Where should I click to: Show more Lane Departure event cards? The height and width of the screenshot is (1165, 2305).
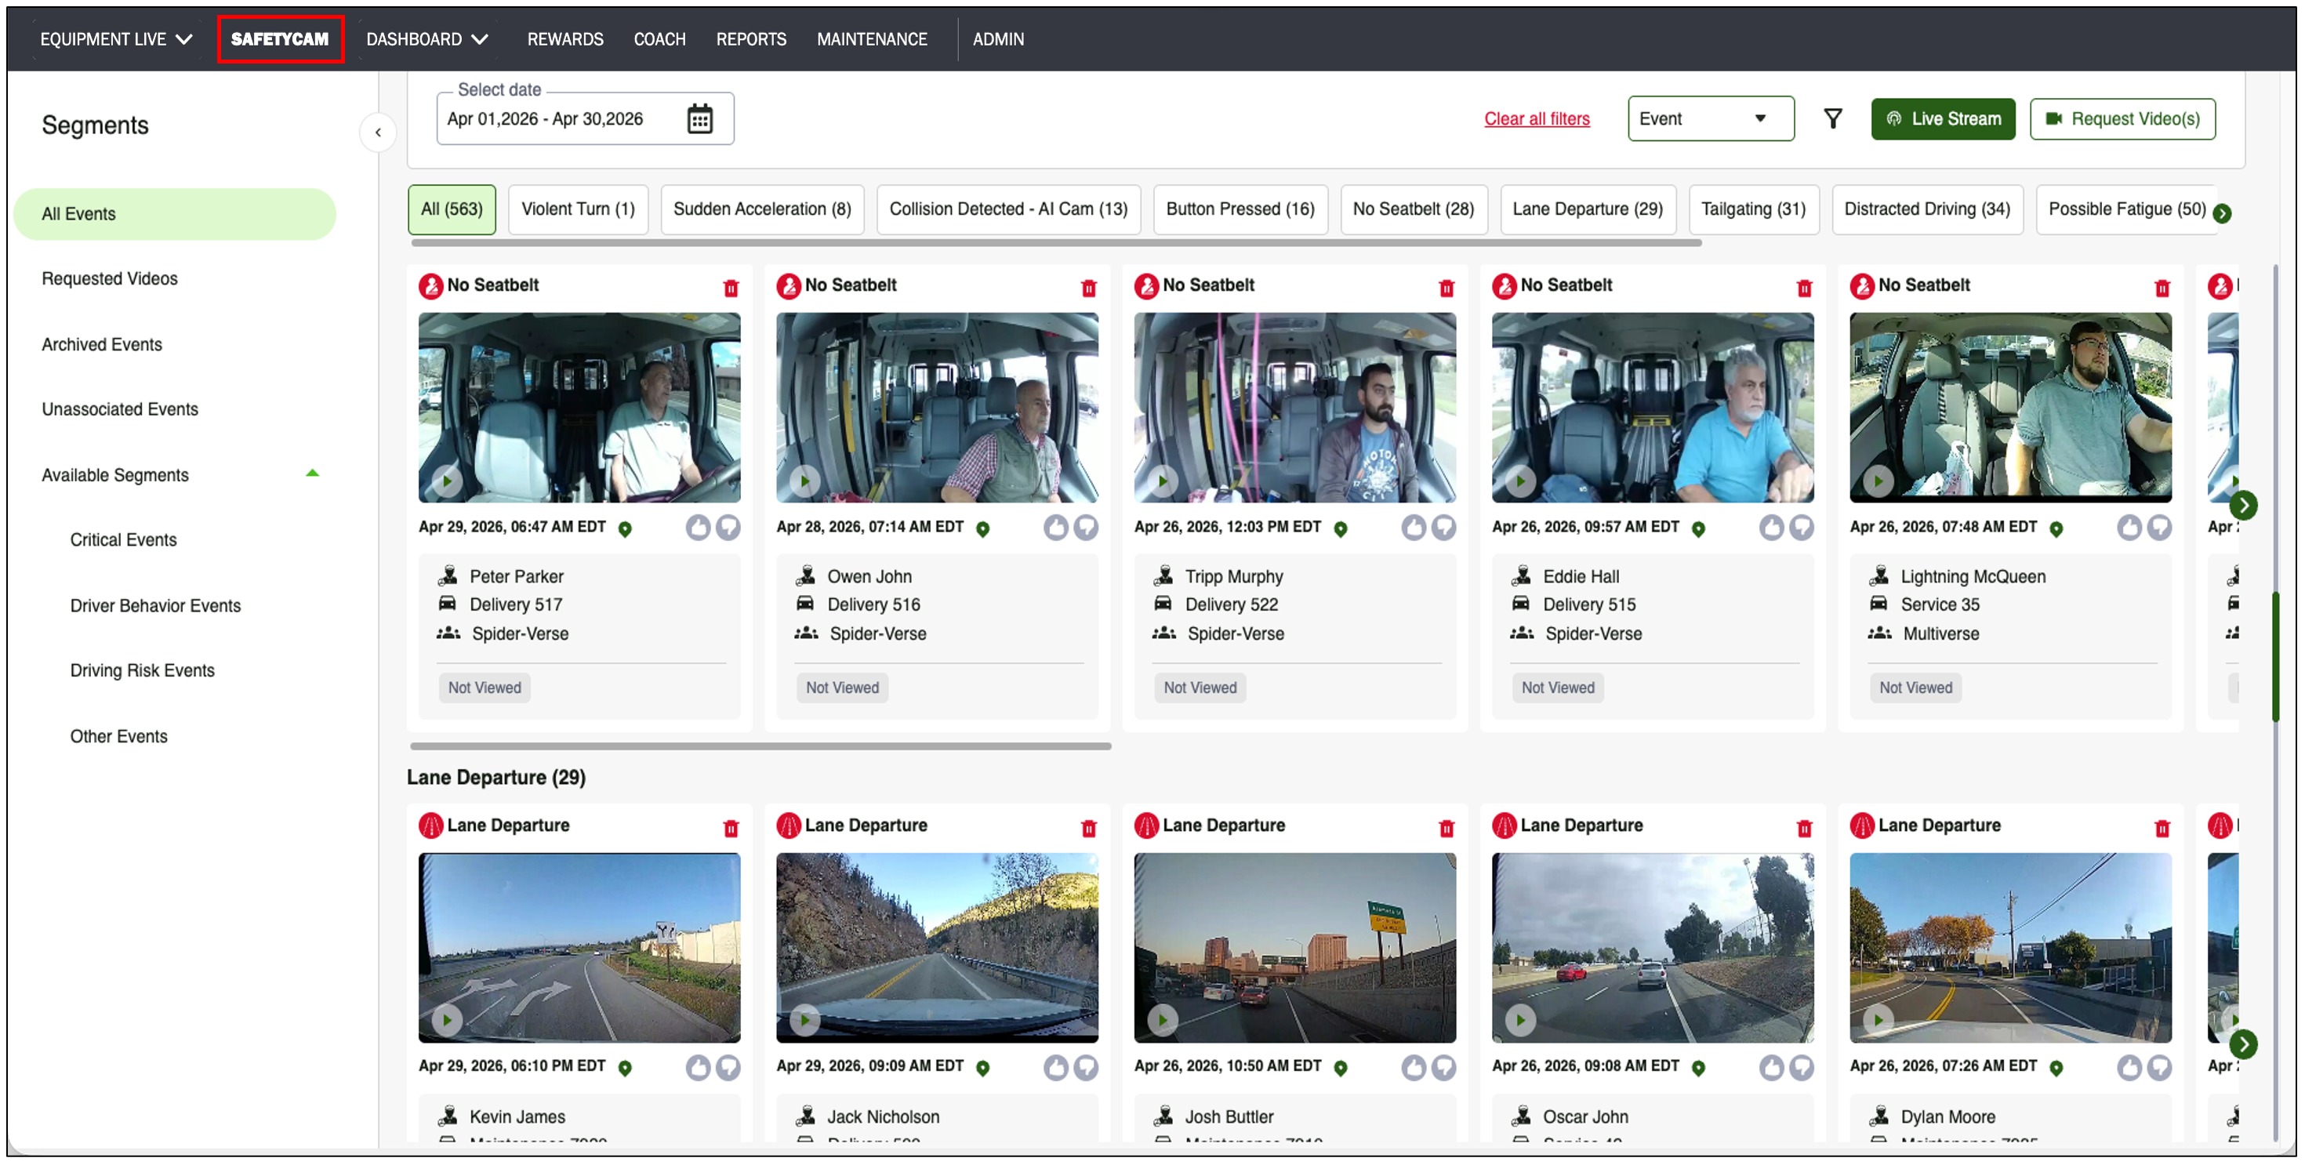pyautogui.click(x=2243, y=1044)
